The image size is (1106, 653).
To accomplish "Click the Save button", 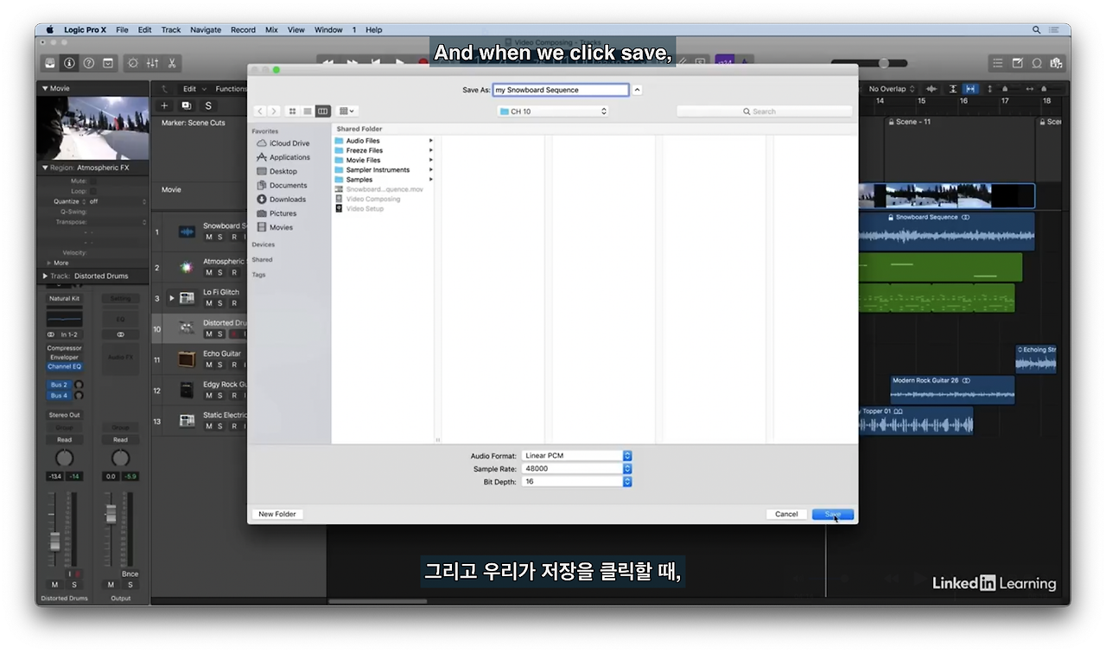I will [x=833, y=514].
